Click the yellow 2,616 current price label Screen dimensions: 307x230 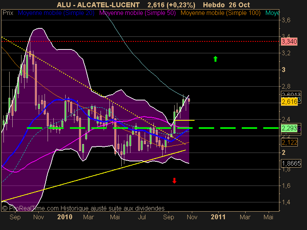click(x=289, y=102)
